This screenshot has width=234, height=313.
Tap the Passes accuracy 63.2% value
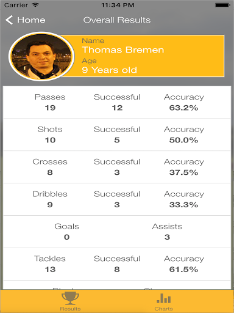pos(183,108)
